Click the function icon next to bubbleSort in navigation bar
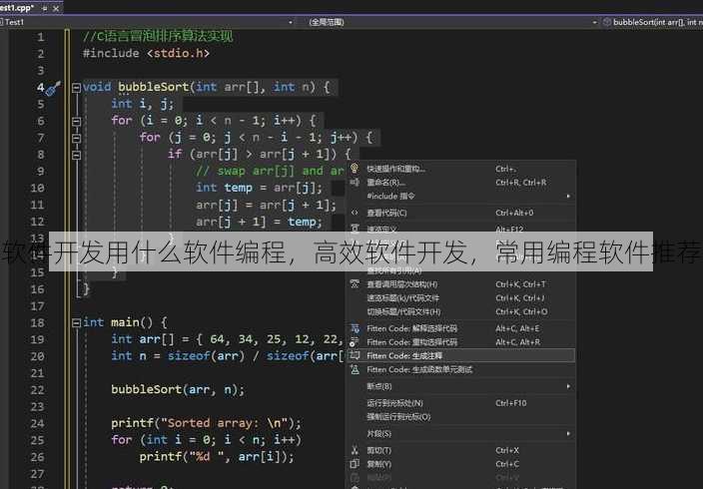Screen dimensions: 703x489 pyautogui.click(x=606, y=22)
